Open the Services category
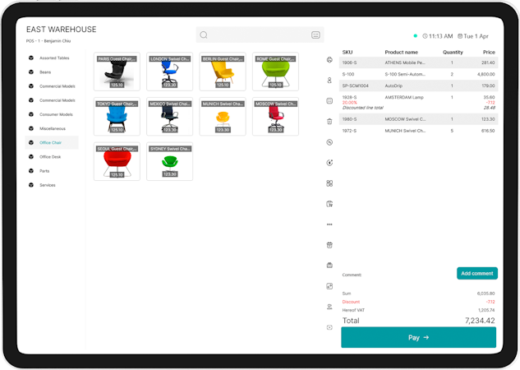The height and width of the screenshot is (370, 520). (52, 185)
